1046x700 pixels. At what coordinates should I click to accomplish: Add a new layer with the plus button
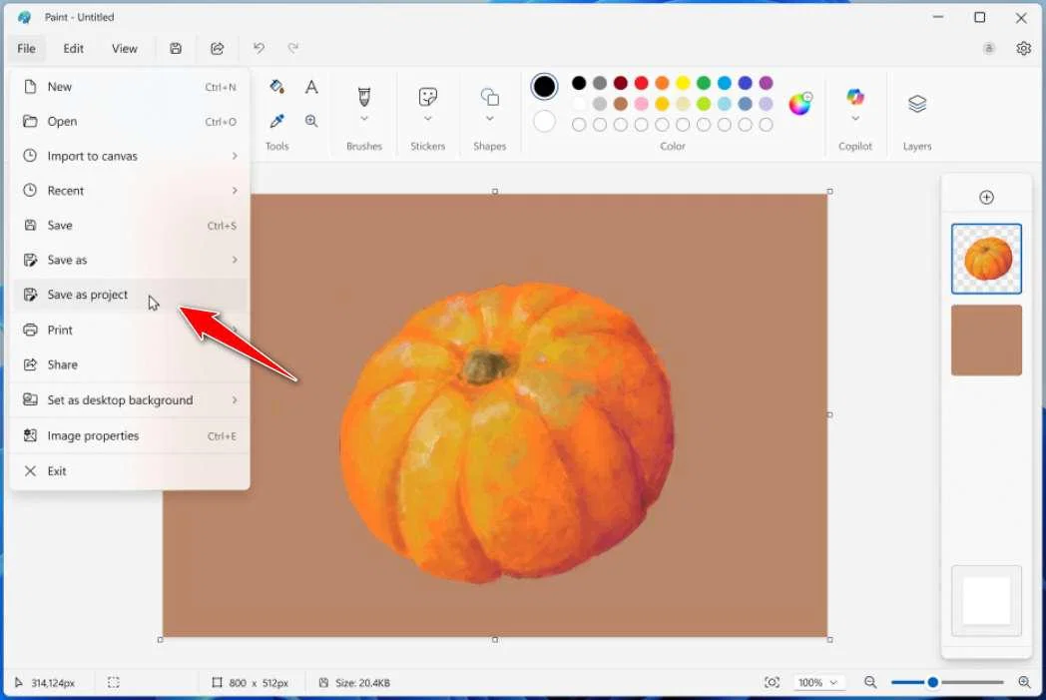(x=986, y=197)
